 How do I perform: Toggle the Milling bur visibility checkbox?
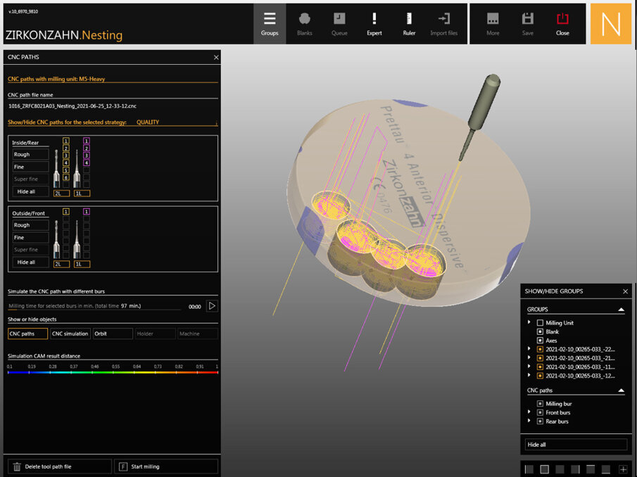point(538,403)
